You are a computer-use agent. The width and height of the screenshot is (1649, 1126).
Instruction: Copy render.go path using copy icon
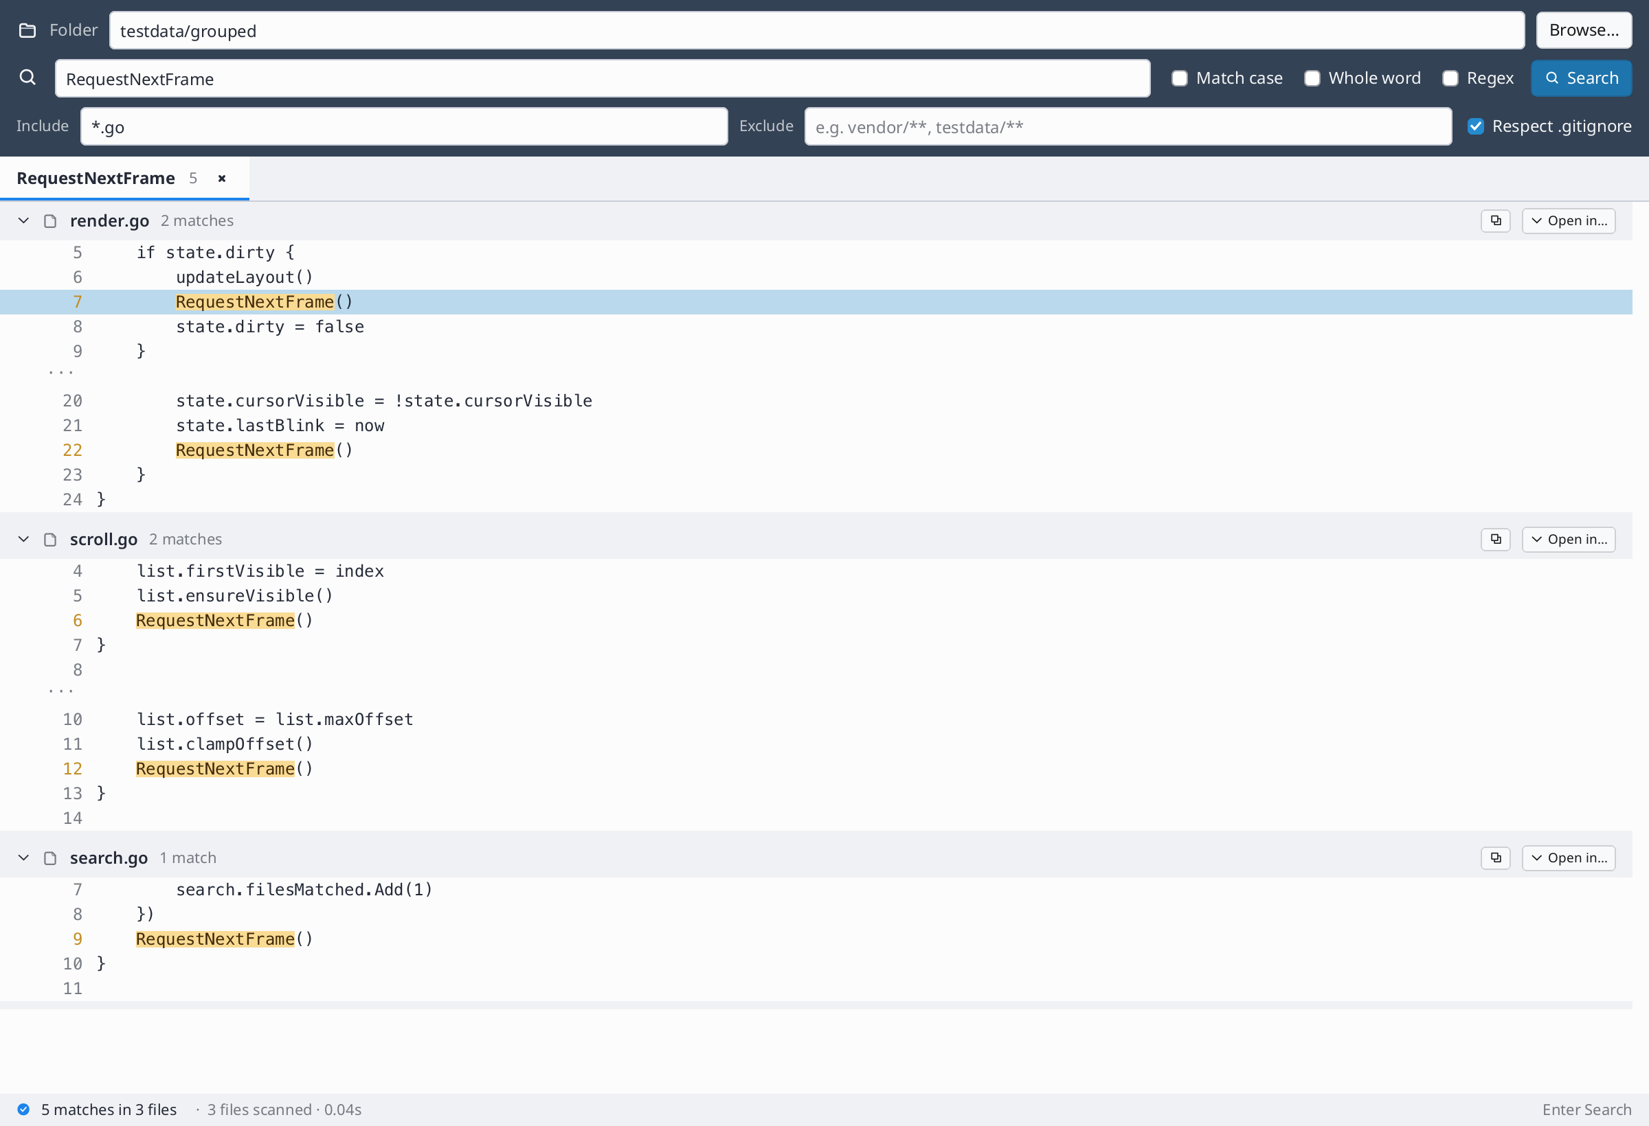point(1495,220)
